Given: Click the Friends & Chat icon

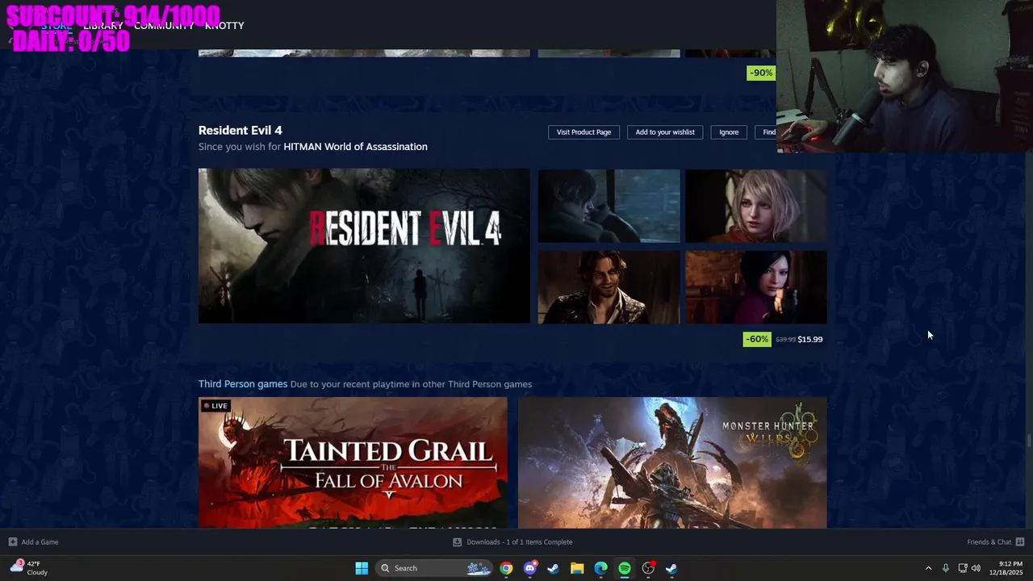Looking at the screenshot, I should (1020, 542).
